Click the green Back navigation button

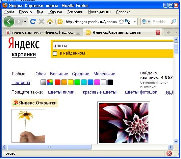click(x=9, y=21)
